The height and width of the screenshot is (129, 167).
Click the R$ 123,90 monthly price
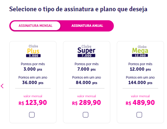(x=33, y=103)
